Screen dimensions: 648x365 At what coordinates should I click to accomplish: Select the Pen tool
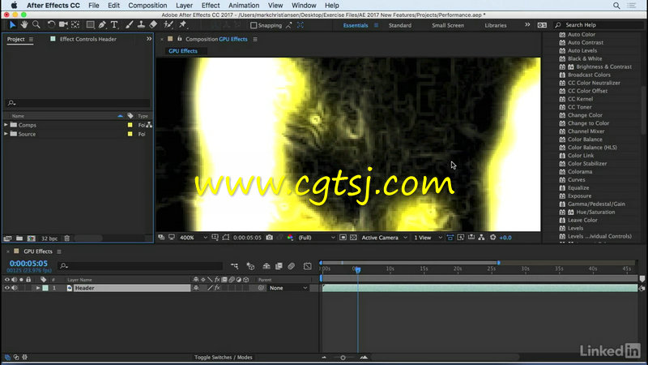click(x=102, y=25)
